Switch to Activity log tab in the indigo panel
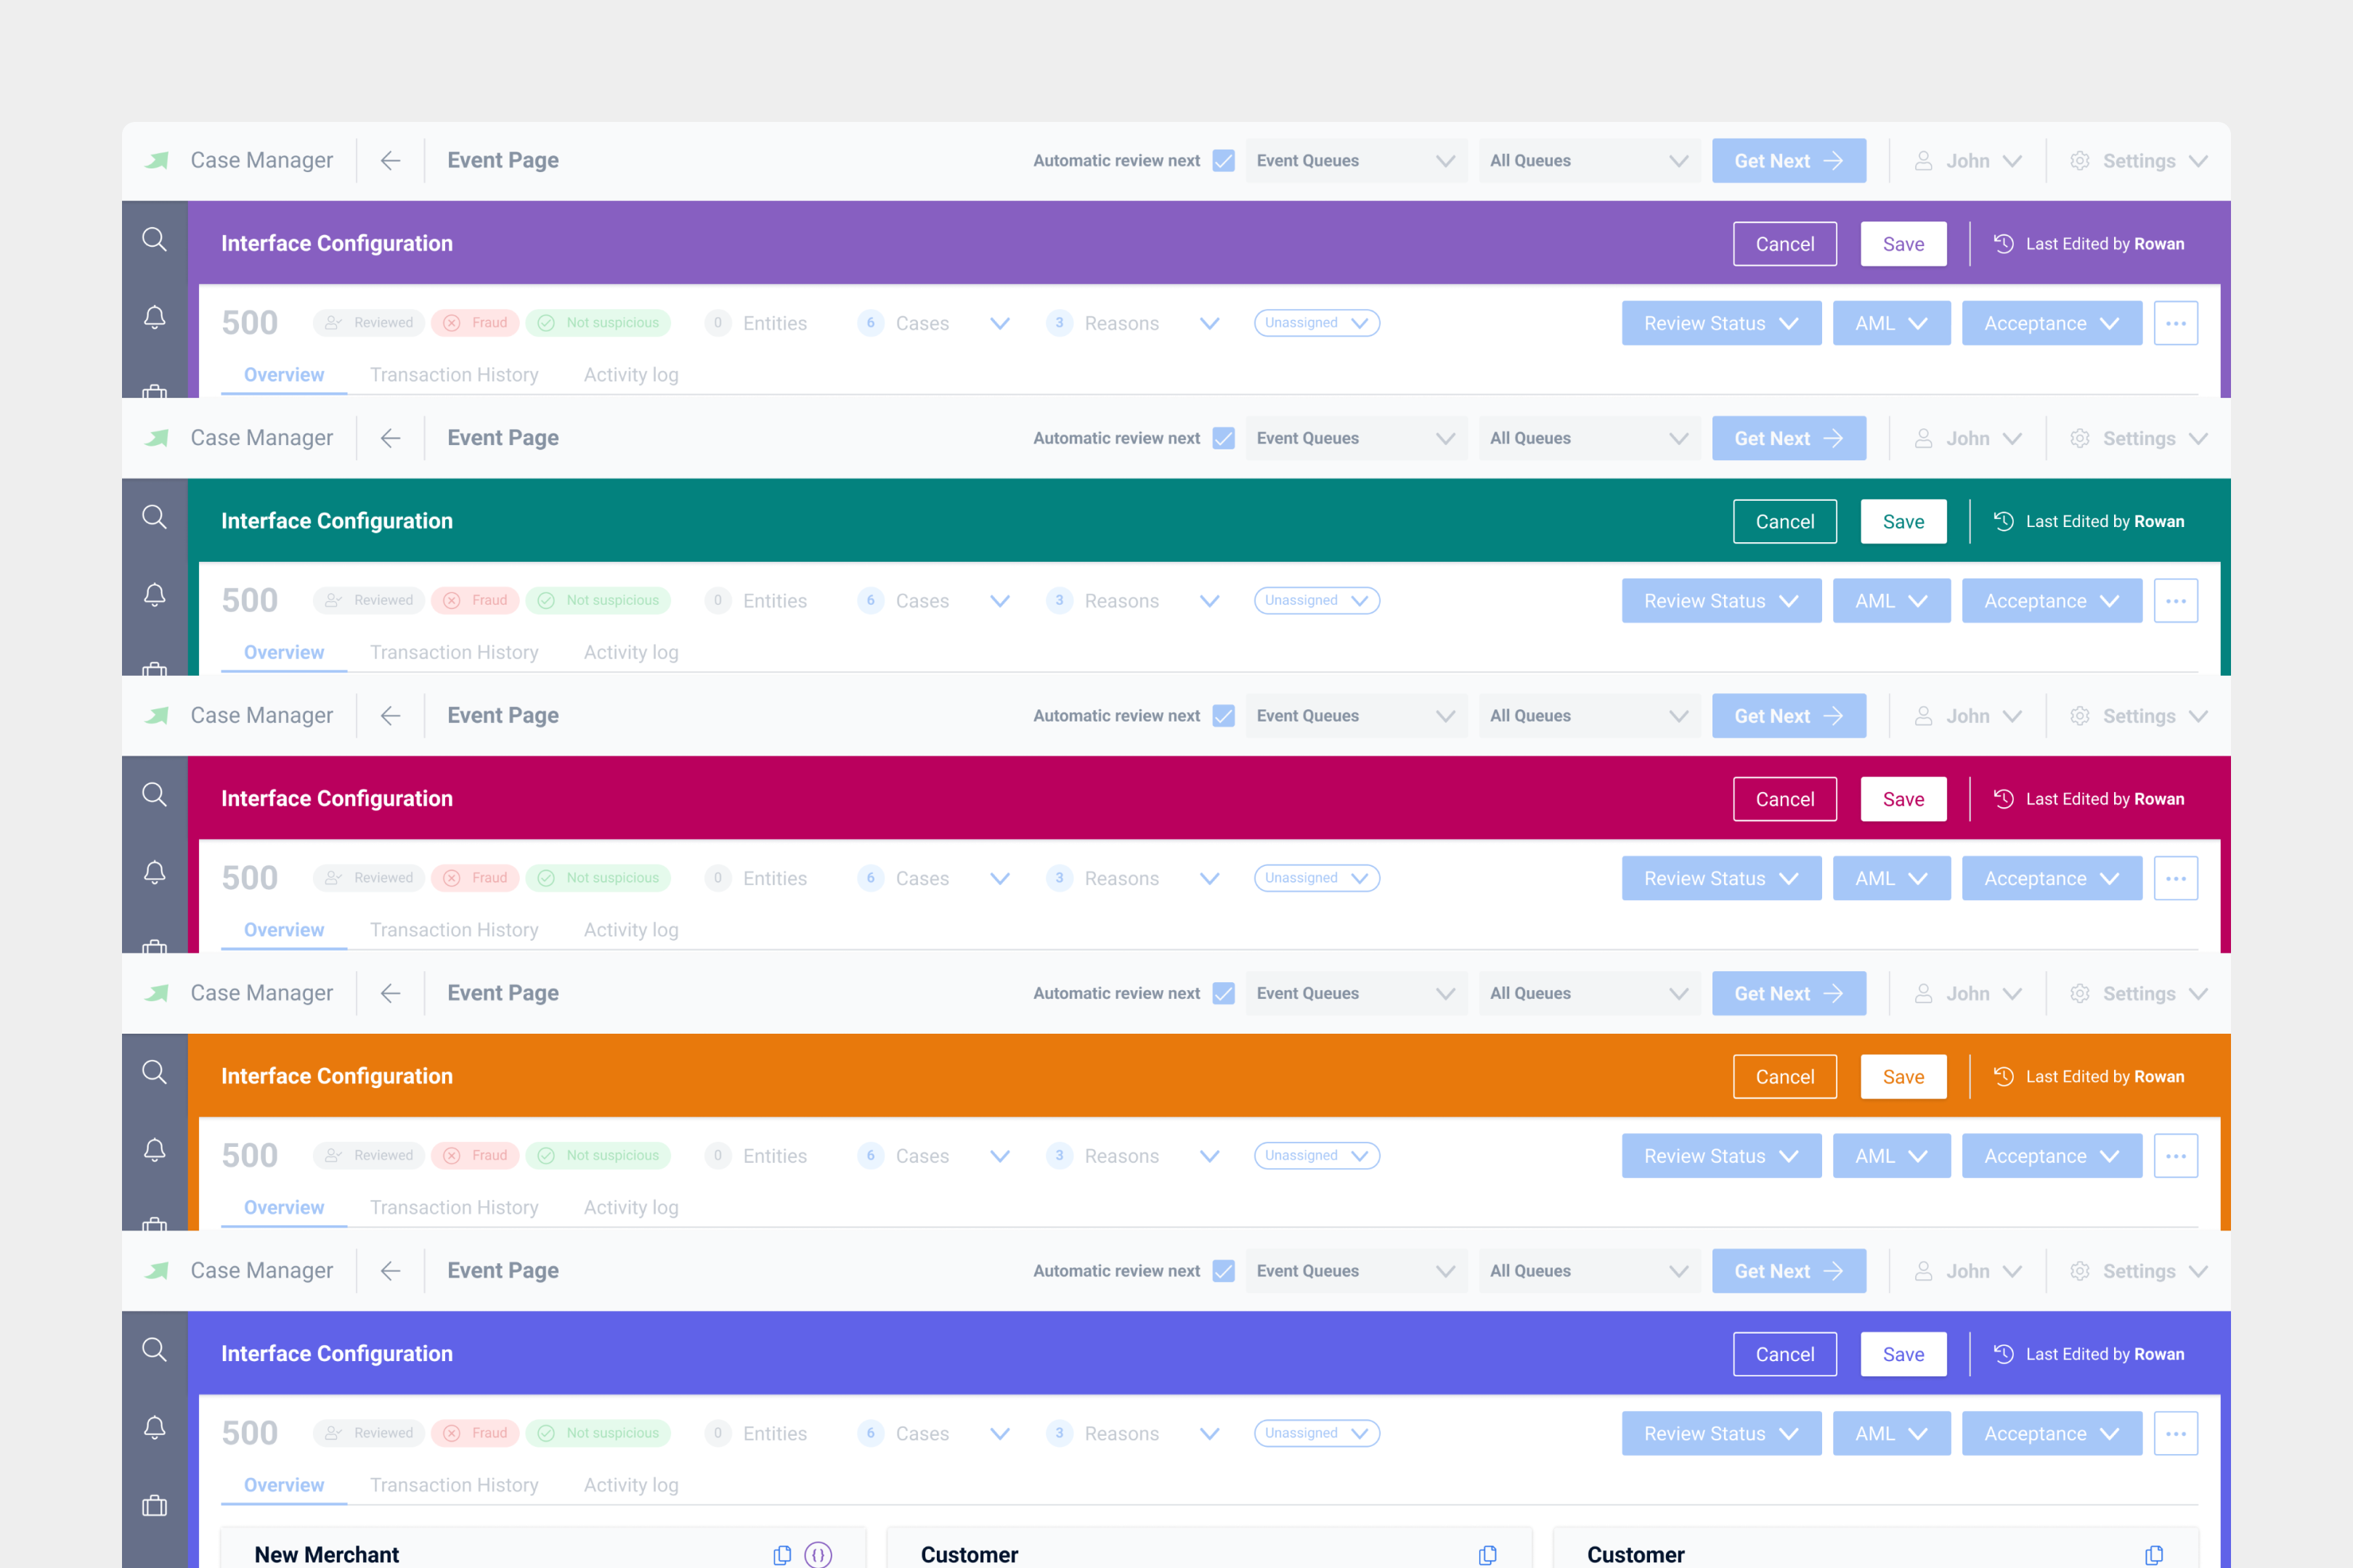This screenshot has height=1568, width=2353. tap(631, 1485)
